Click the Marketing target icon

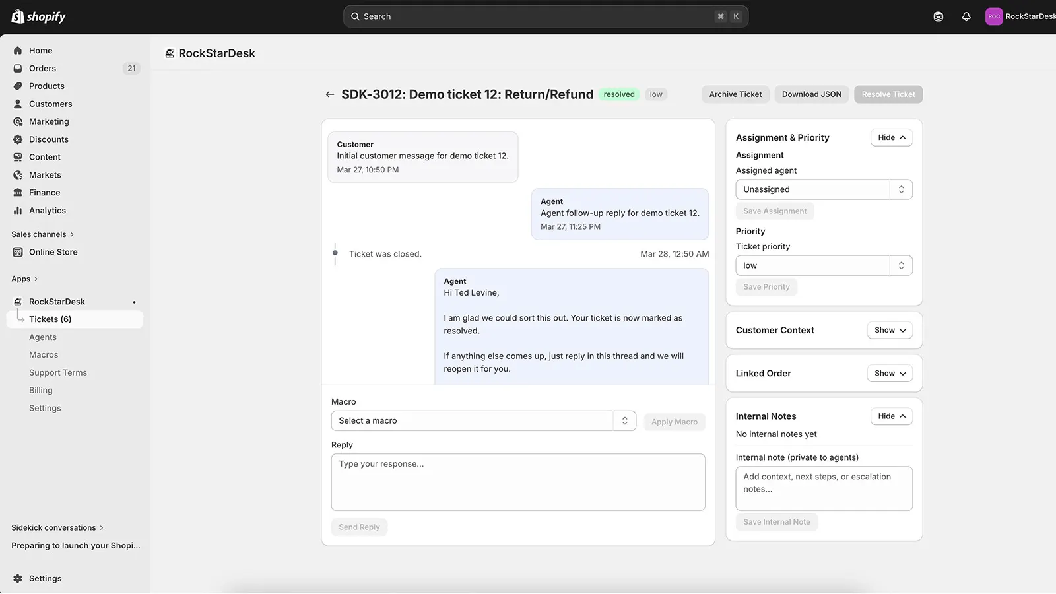click(18, 122)
